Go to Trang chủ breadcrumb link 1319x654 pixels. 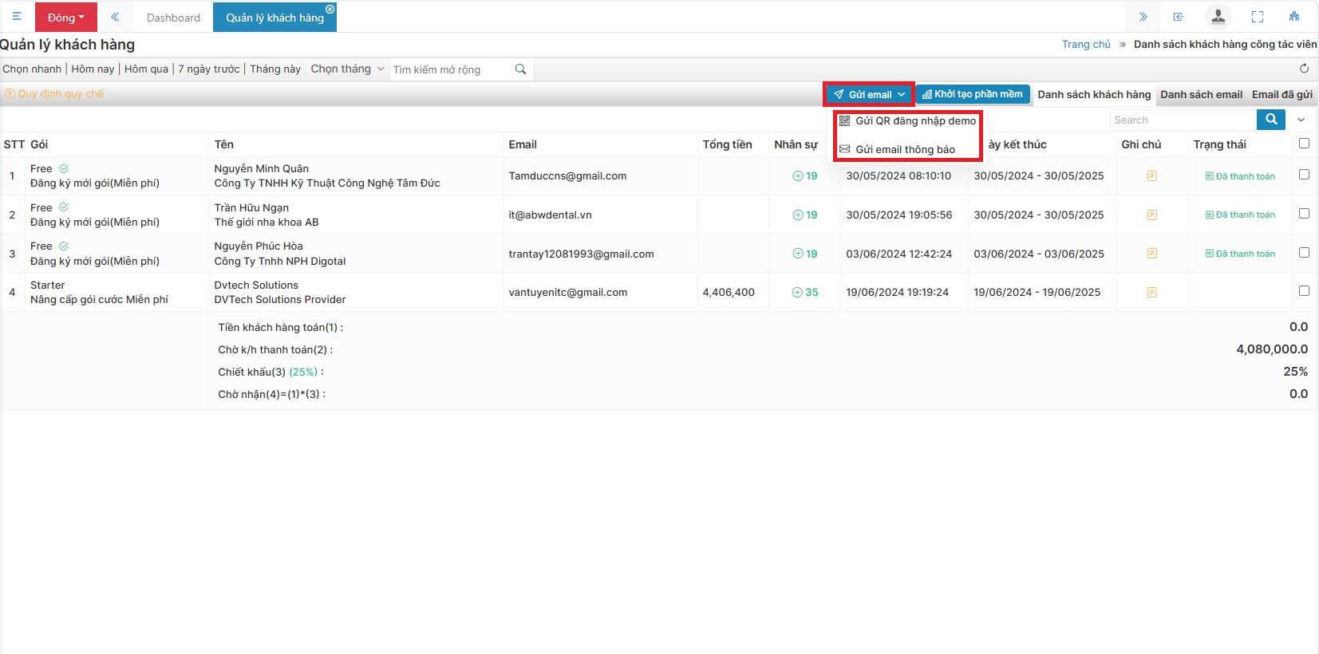click(x=1086, y=44)
